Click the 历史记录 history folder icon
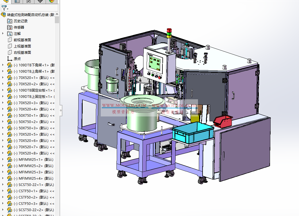 pos(10,21)
